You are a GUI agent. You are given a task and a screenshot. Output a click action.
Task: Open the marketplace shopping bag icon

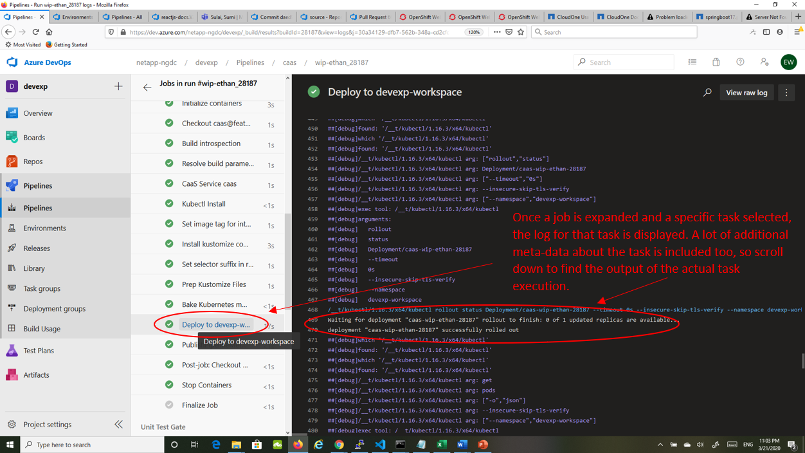tap(716, 62)
